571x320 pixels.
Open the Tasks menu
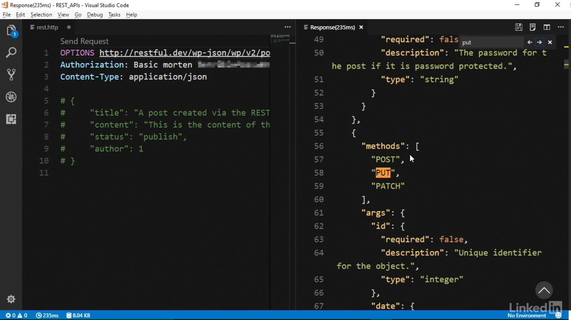pyautogui.click(x=114, y=15)
